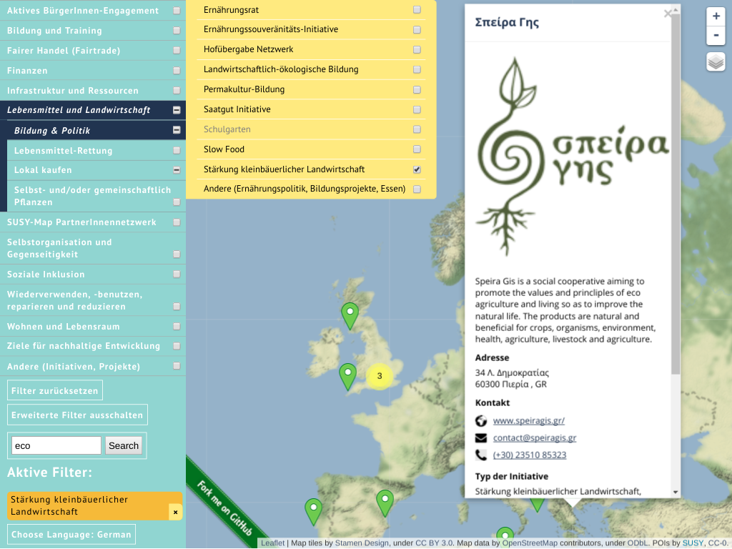The width and height of the screenshot is (732, 549).
Task: Focus the search field containing eco
Action: pos(56,445)
